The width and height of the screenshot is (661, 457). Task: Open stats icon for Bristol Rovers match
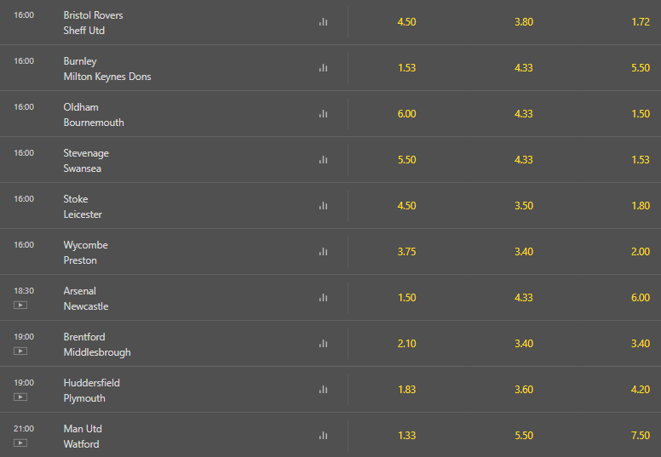pyautogui.click(x=324, y=22)
